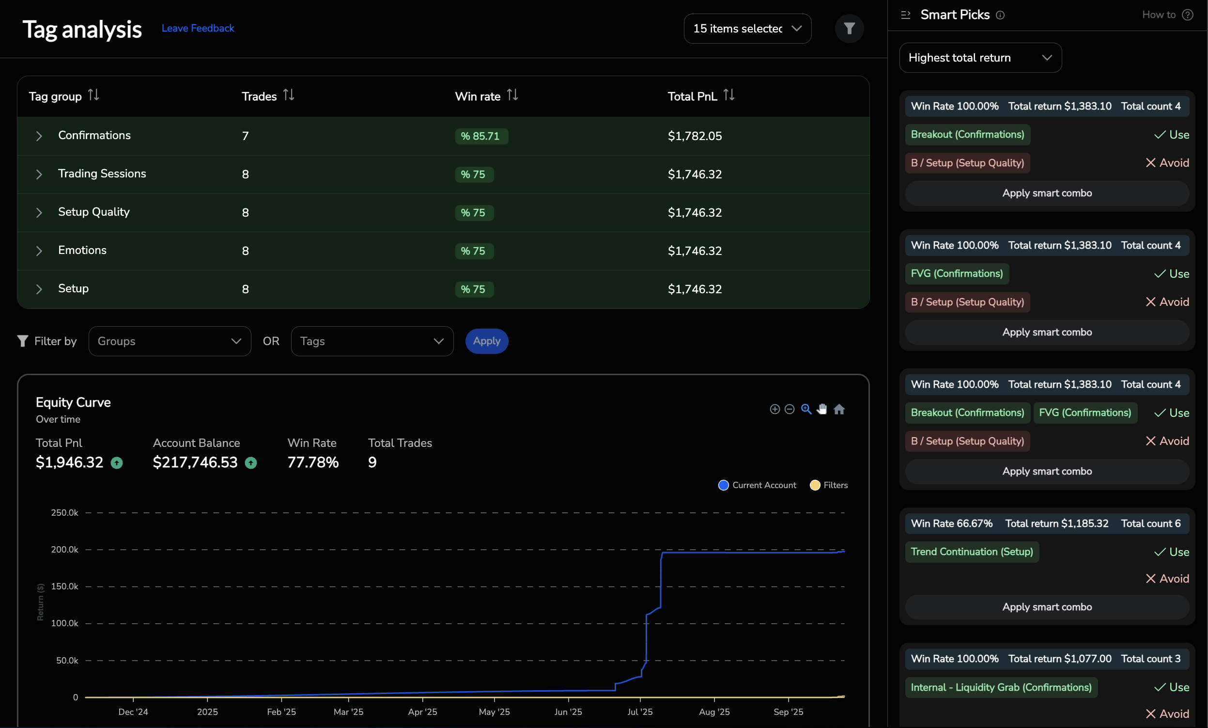Viewport: 1208px width, 728px height.
Task: Click Smart Picks info icon
Action: click(x=1000, y=15)
